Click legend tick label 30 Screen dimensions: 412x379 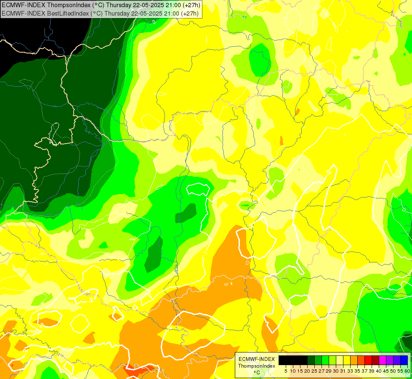tap(336, 371)
